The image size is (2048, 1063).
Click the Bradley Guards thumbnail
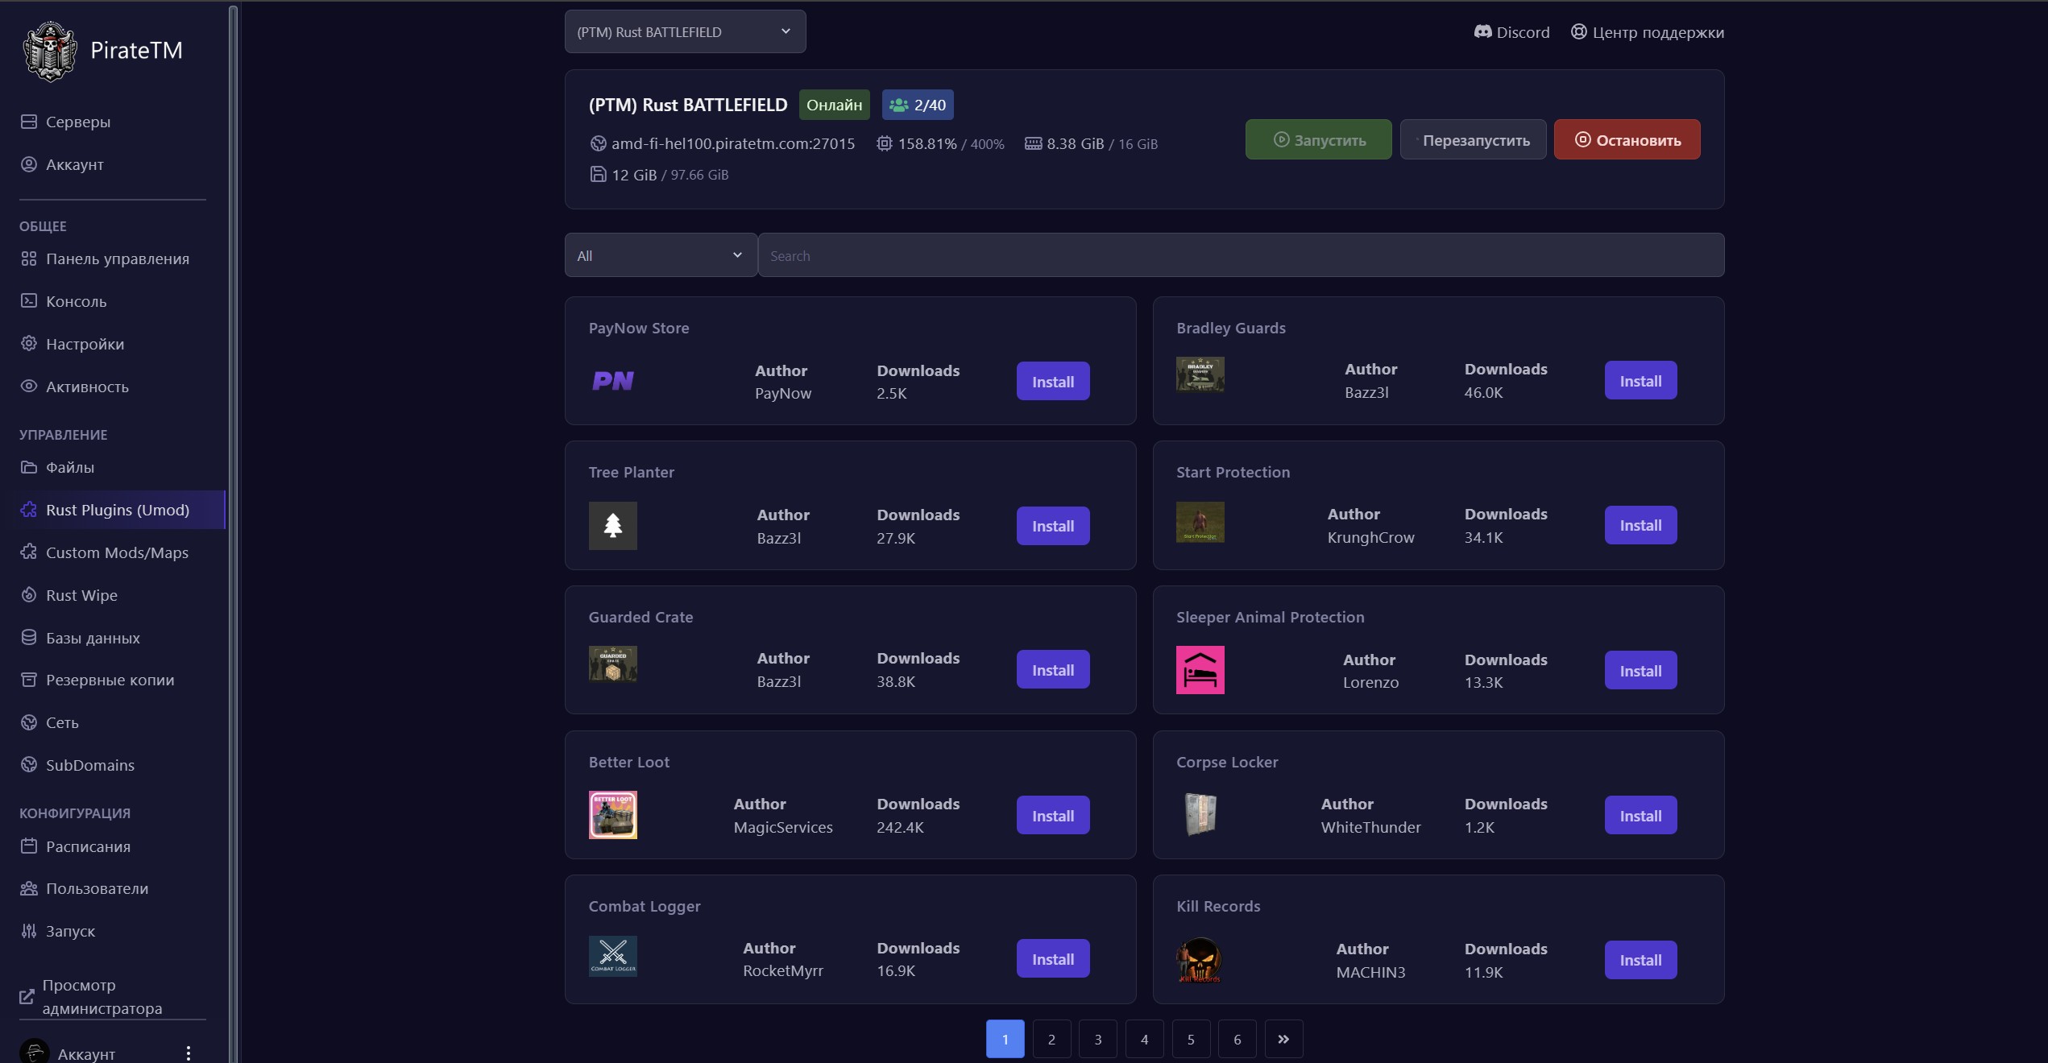[x=1200, y=374]
